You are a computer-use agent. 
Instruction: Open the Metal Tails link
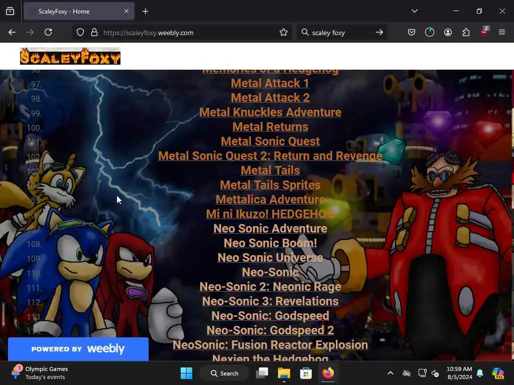[x=270, y=170]
